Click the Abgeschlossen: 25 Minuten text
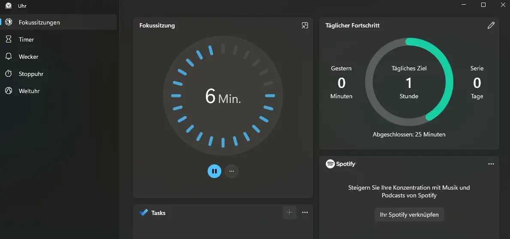This screenshot has width=510, height=239. coord(409,134)
